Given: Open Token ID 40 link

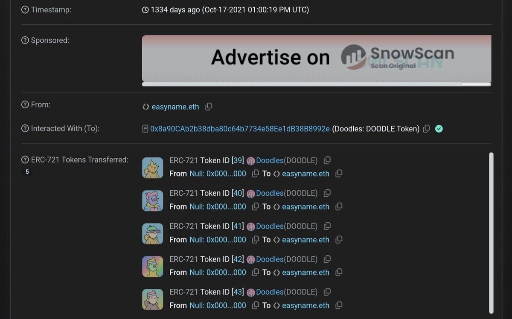Looking at the screenshot, I should (238, 193).
